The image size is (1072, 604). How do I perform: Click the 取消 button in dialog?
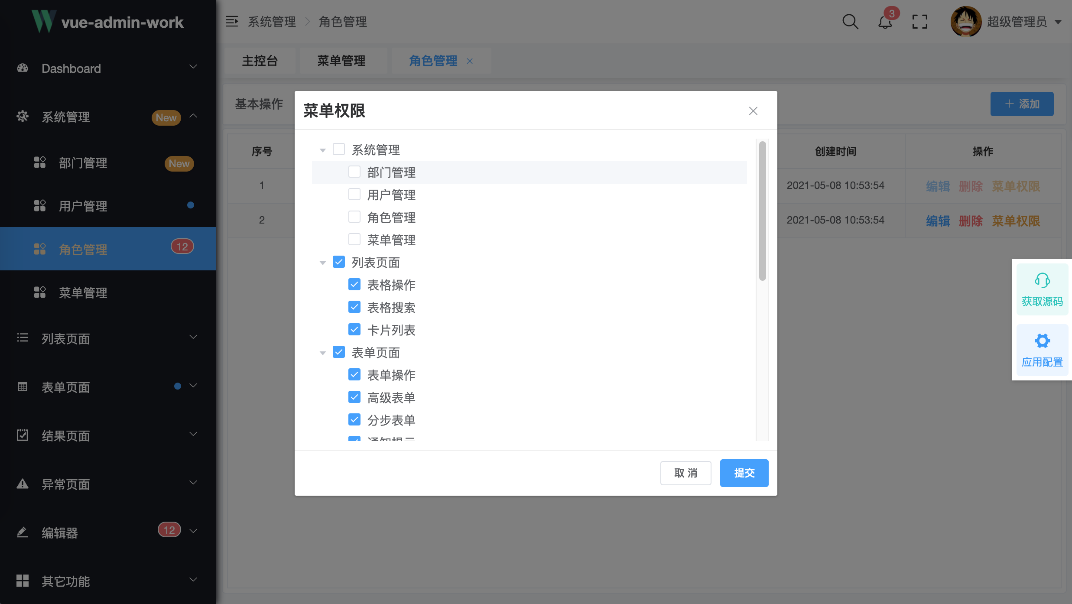[685, 473]
